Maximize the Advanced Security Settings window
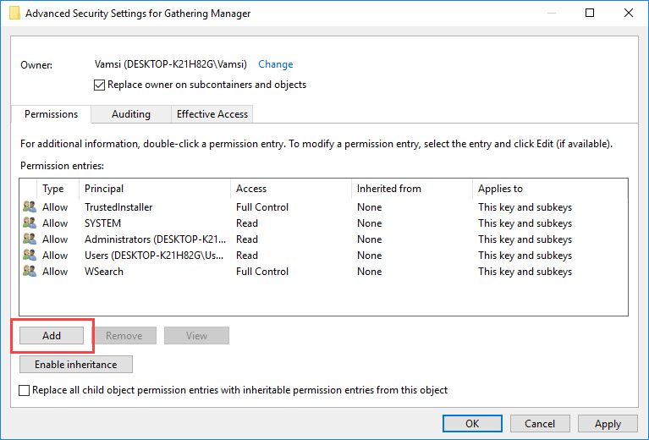 click(x=590, y=13)
